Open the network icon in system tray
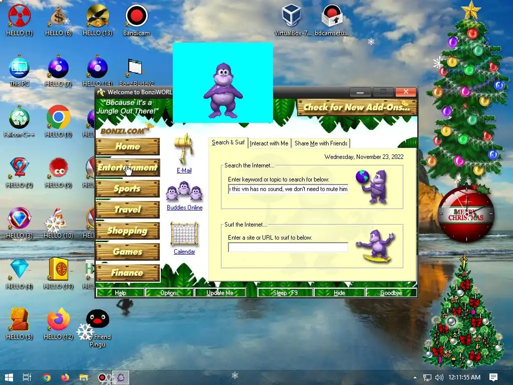The height and width of the screenshot is (385, 513). (427, 377)
